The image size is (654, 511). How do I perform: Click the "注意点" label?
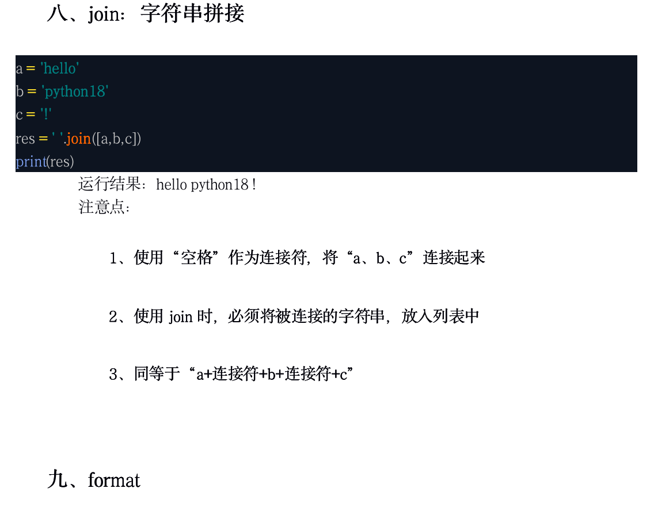pyautogui.click(x=101, y=207)
